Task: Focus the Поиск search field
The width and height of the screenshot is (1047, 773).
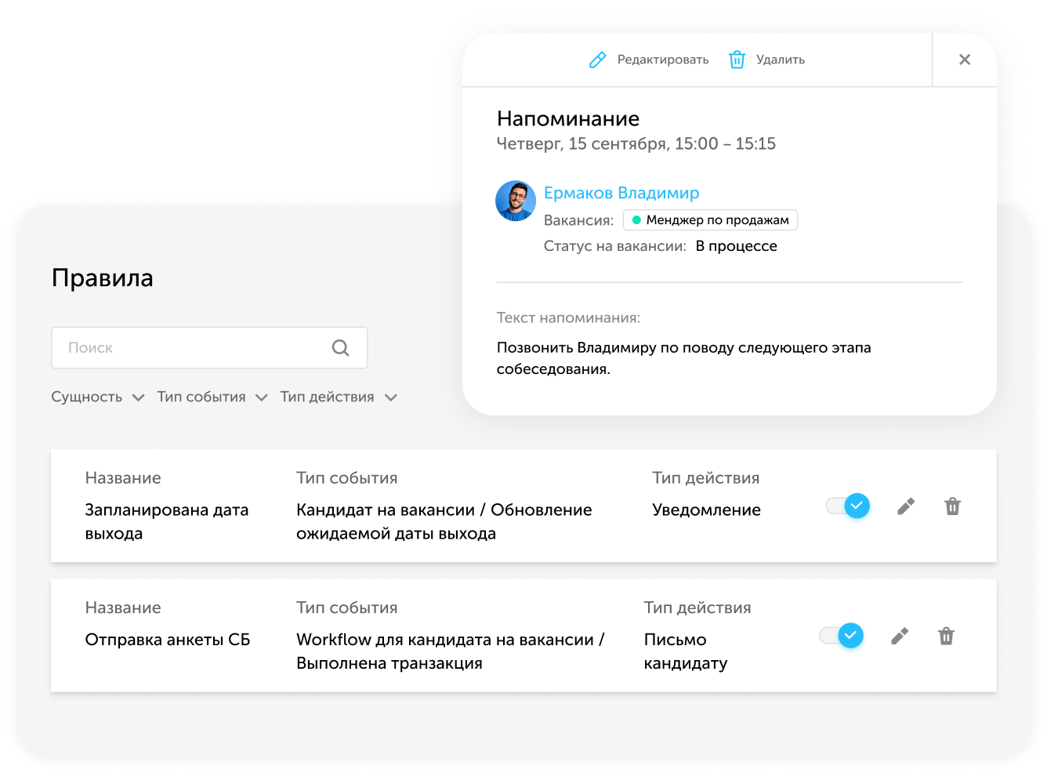Action: point(209,348)
